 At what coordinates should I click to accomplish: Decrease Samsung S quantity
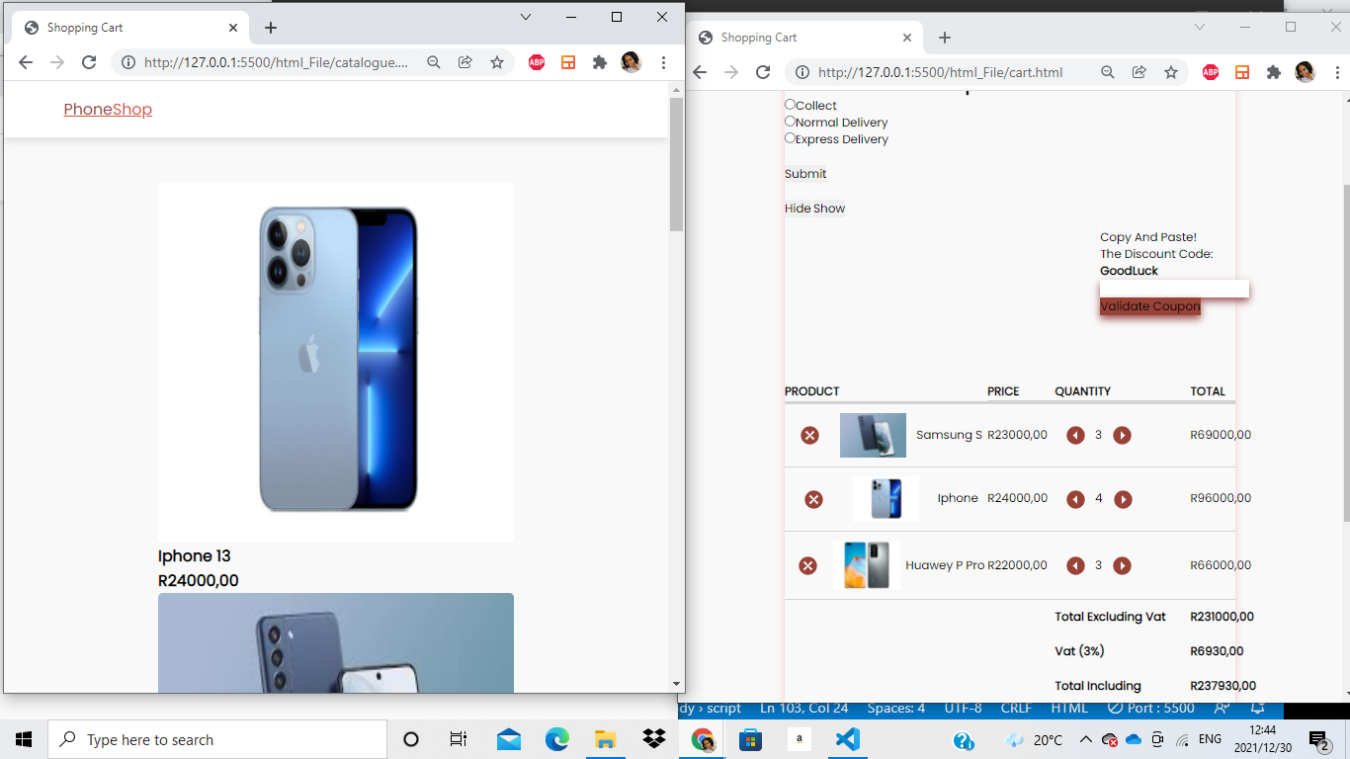[1075, 436]
